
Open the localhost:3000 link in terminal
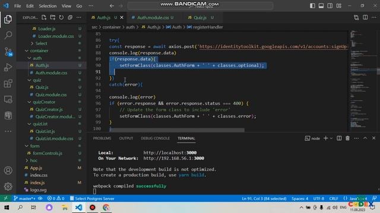coord(170,153)
